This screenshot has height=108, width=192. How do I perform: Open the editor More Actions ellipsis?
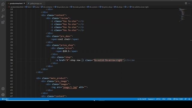coord(189,3)
